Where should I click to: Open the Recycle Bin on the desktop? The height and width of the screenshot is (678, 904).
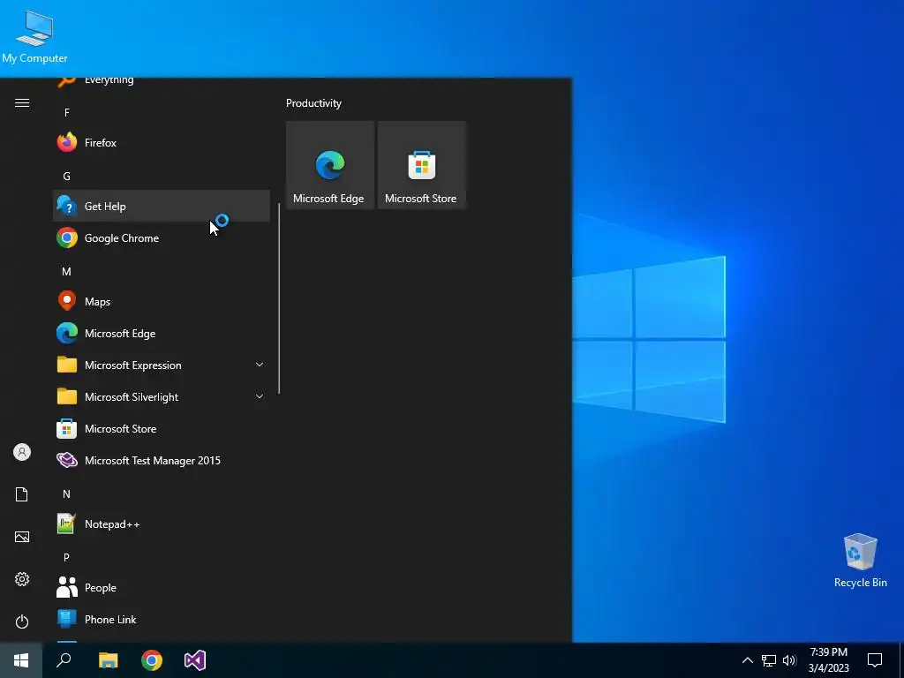(860, 561)
